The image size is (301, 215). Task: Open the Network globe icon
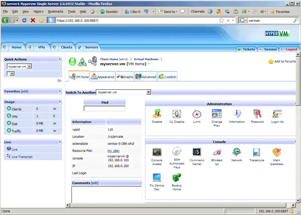237,152
